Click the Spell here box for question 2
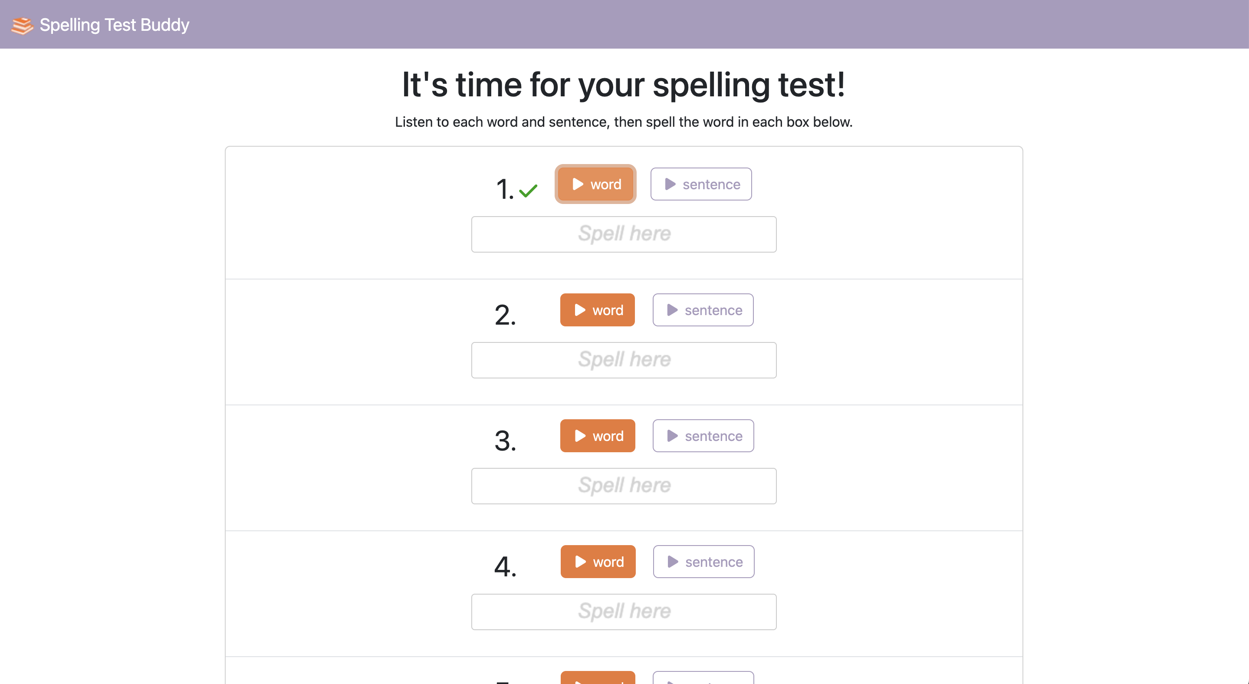1249x684 pixels. point(624,360)
